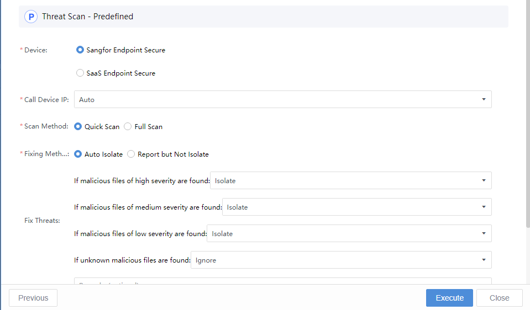Open unknown malicious files action dropdown
This screenshot has height=310, width=530.
[340, 260]
